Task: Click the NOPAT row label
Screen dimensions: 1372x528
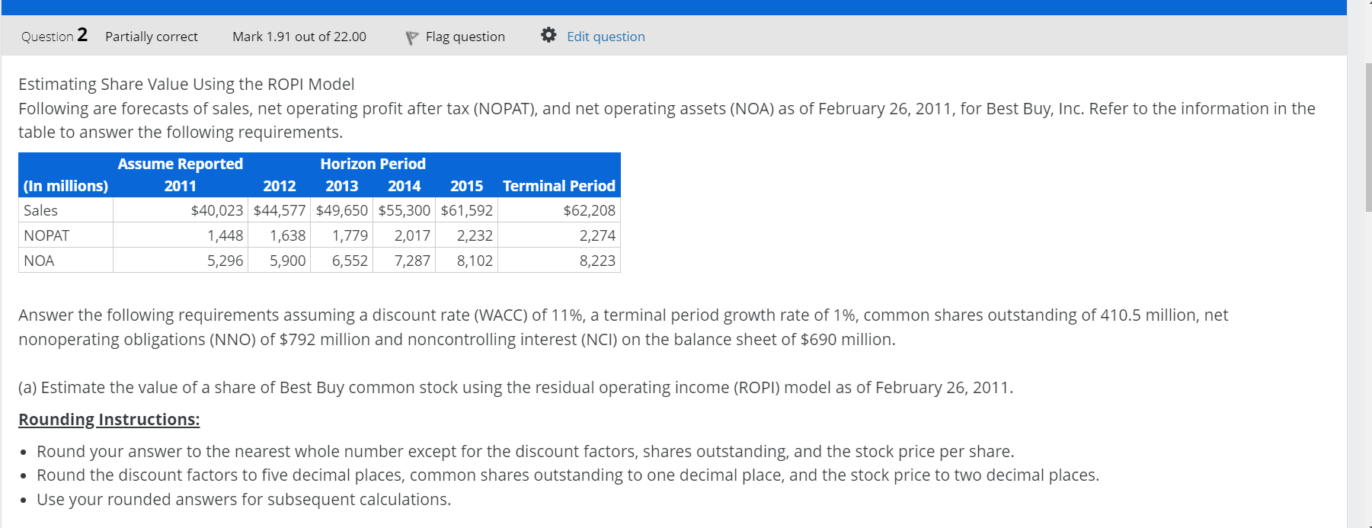Action: click(46, 235)
